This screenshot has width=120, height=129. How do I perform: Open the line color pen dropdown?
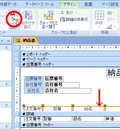(x=111, y=26)
